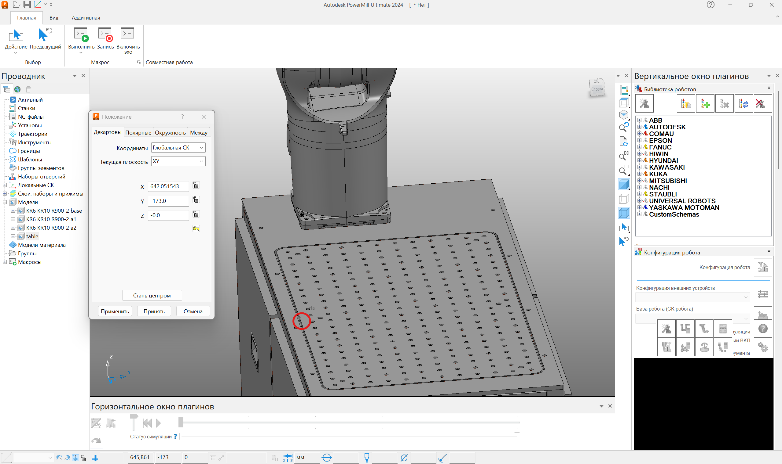Click the Принять button

(154, 311)
